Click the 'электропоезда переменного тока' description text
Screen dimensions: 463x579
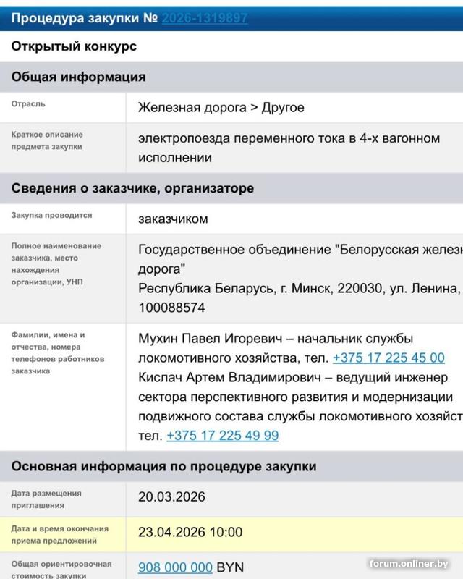pyautogui.click(x=289, y=148)
